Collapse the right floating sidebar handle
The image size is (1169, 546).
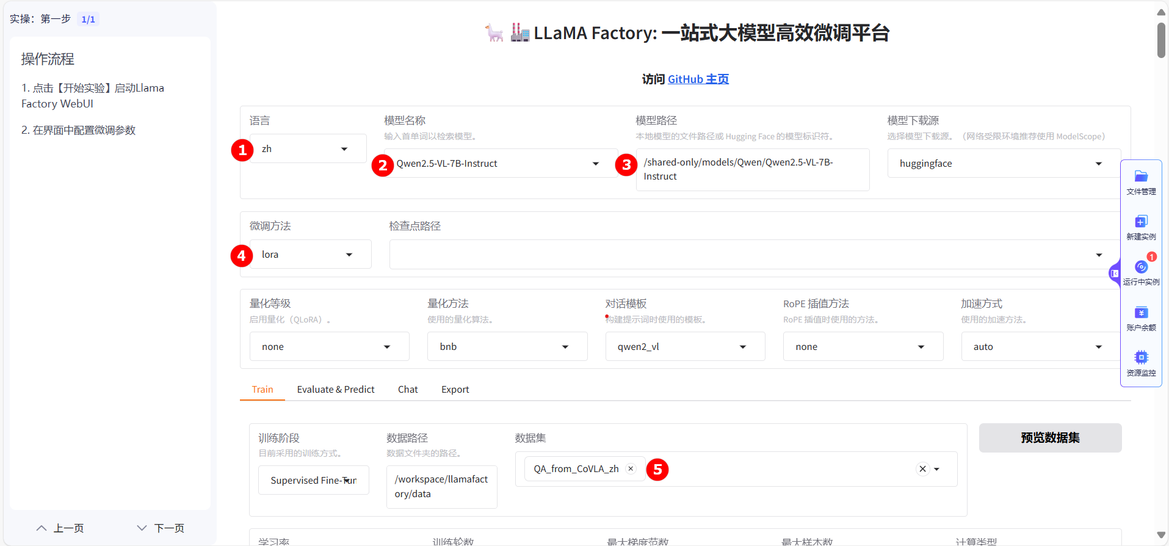click(1114, 274)
